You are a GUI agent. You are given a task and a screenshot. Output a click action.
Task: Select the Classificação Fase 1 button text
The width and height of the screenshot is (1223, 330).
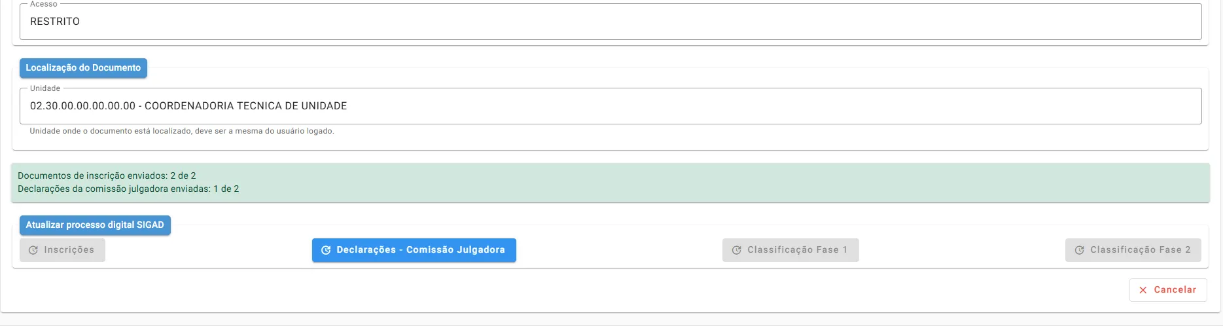(797, 250)
